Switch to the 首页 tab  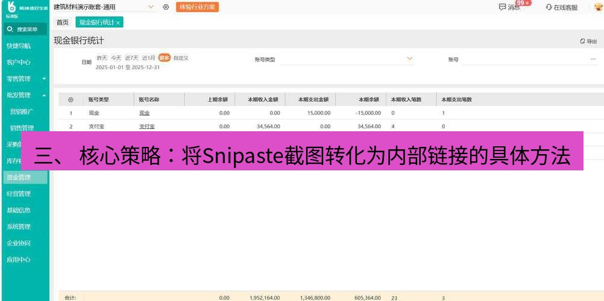click(63, 22)
